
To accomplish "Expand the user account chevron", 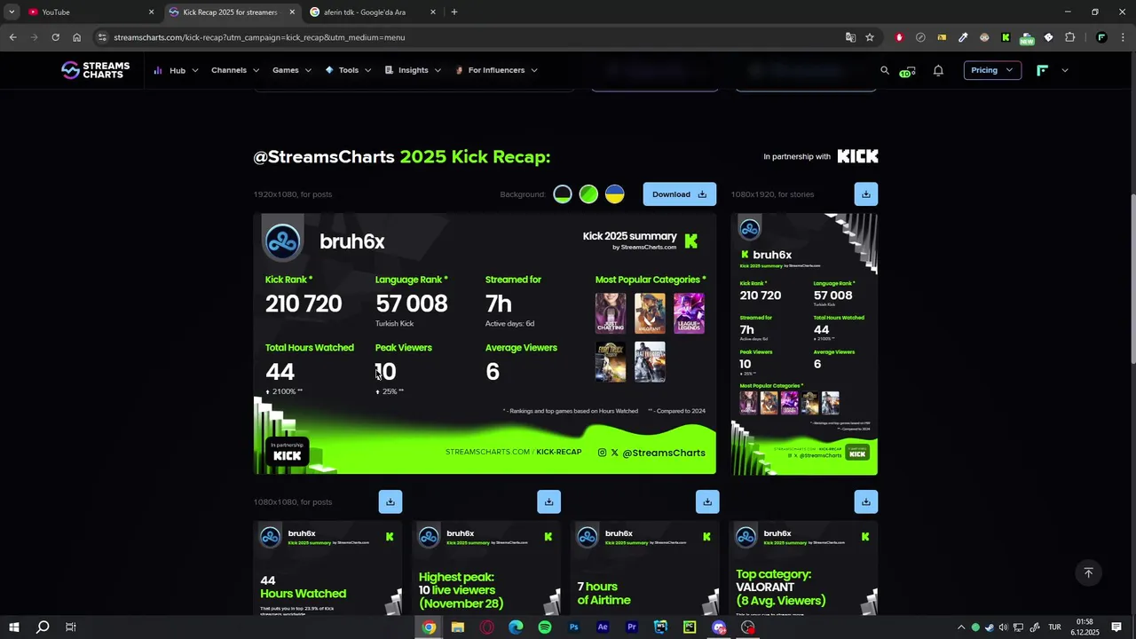I will pyautogui.click(x=1065, y=70).
